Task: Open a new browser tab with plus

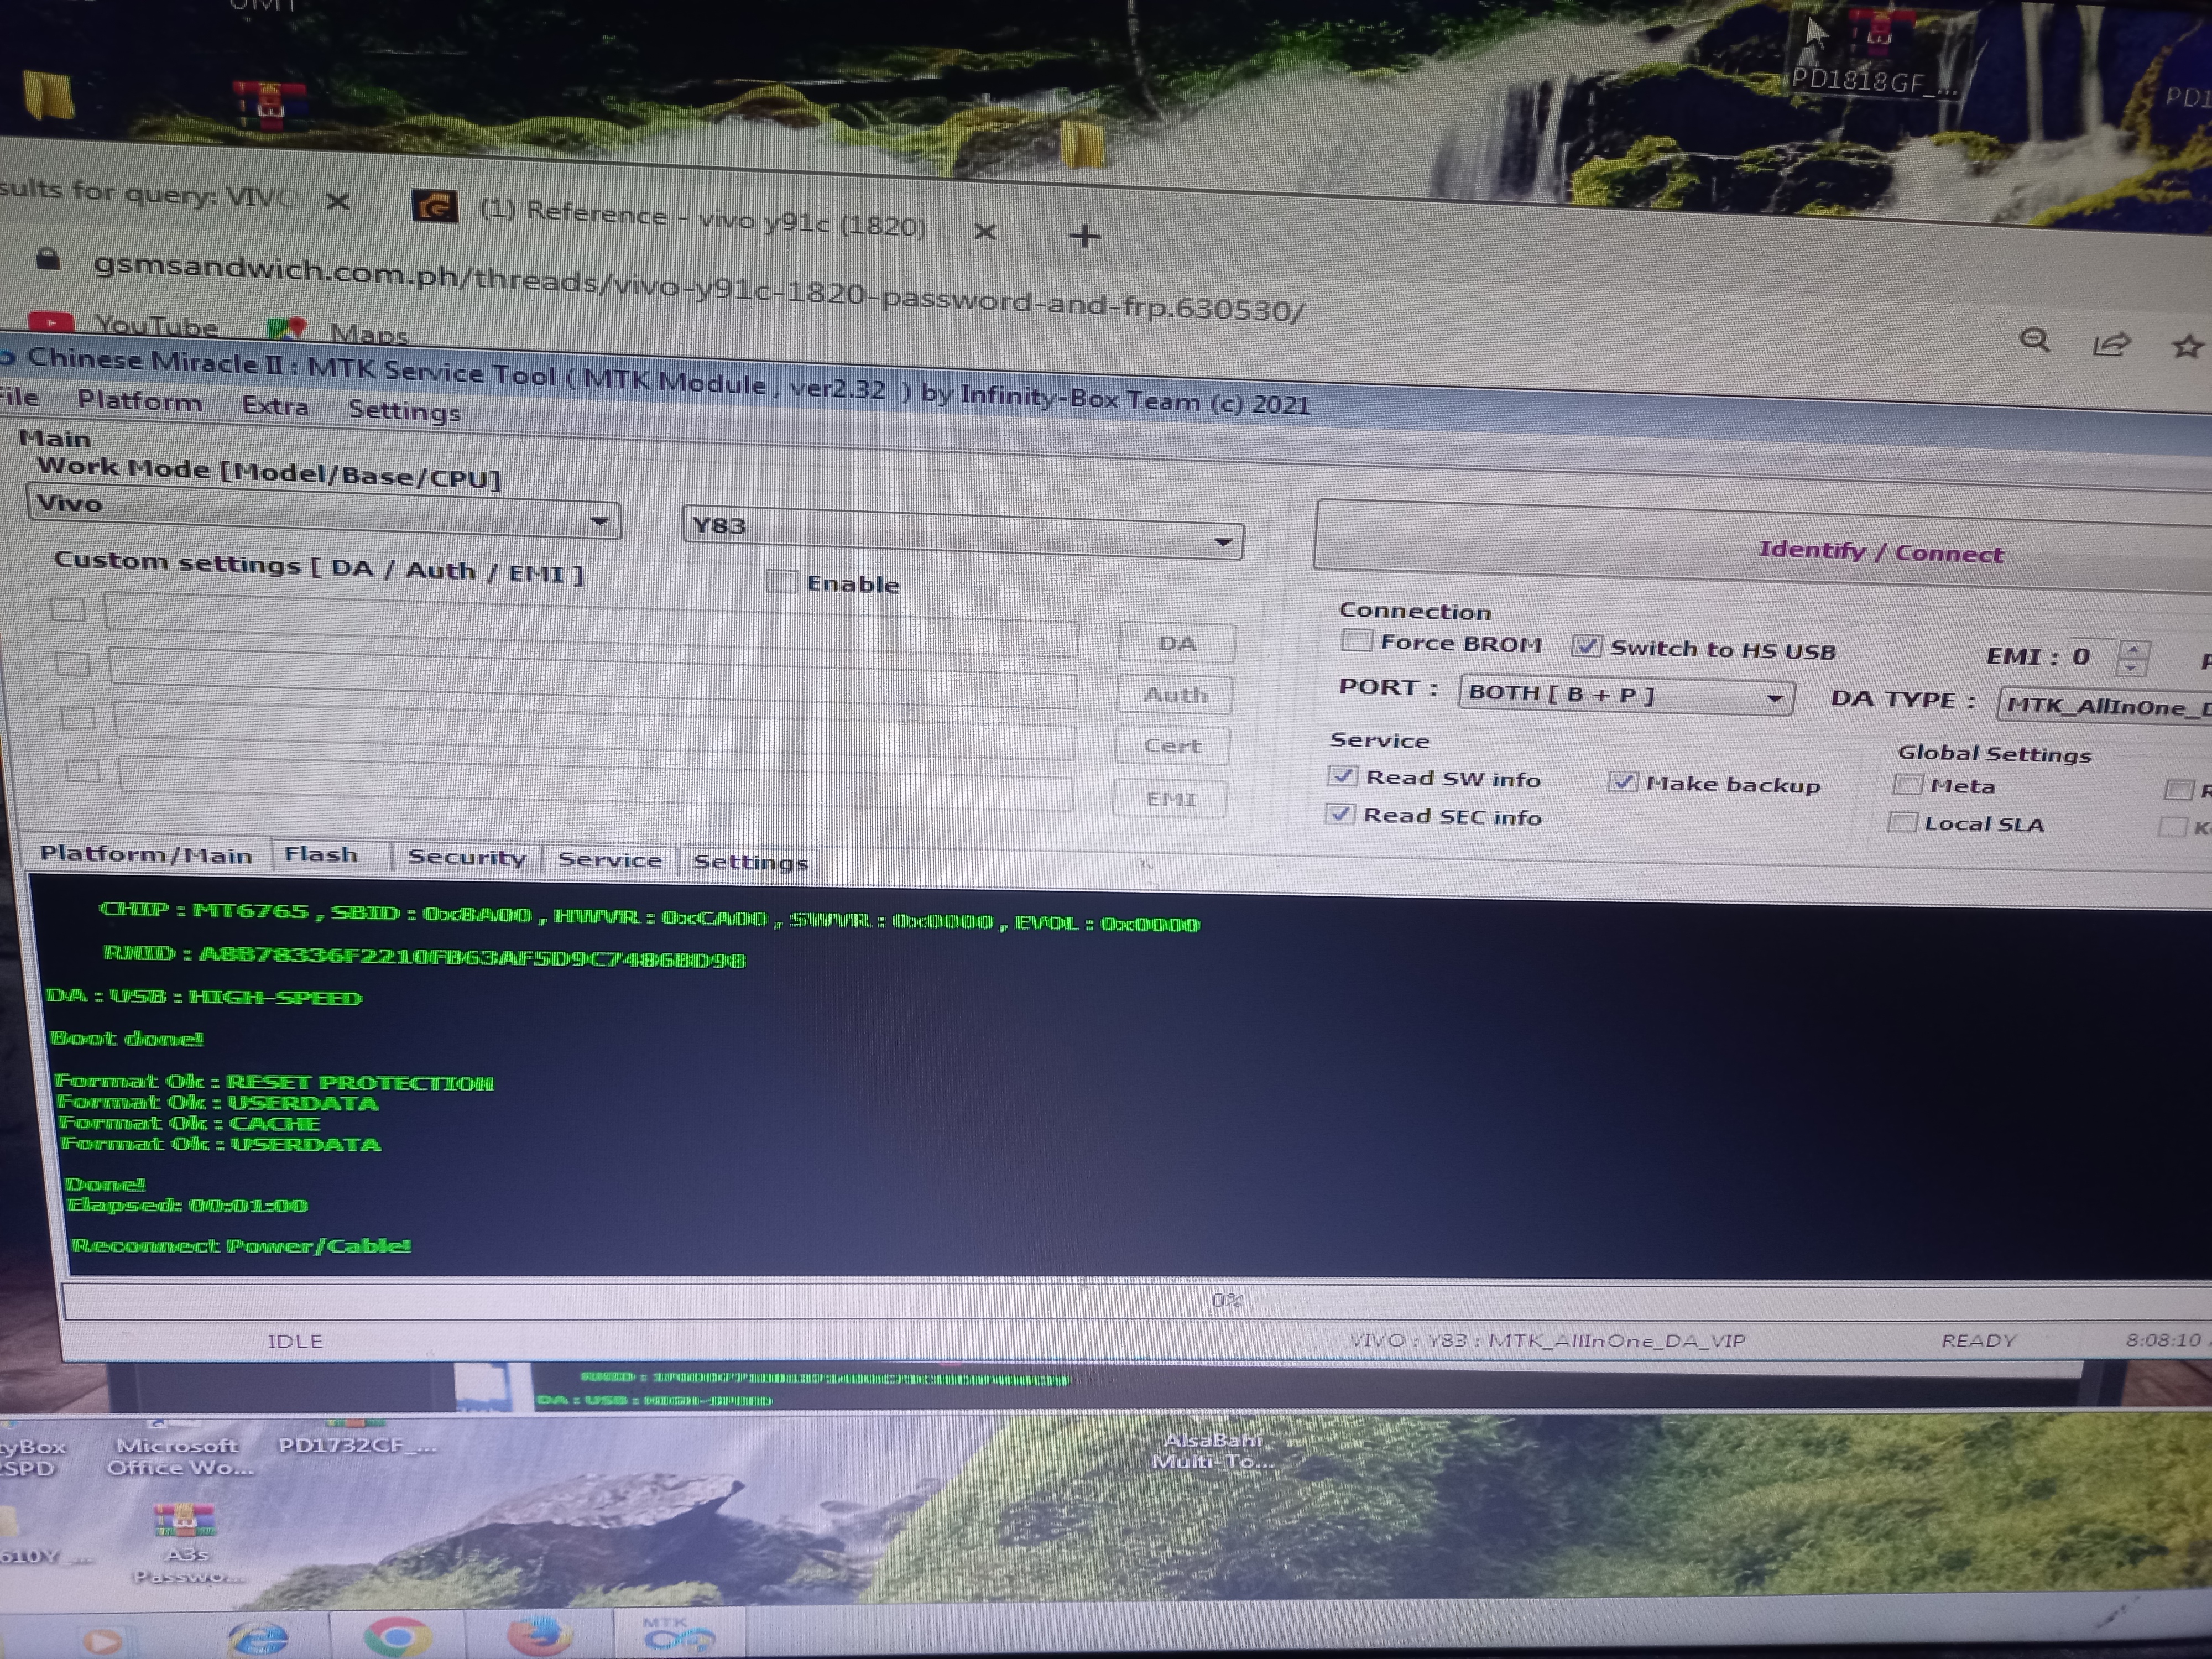Action: click(x=1084, y=236)
